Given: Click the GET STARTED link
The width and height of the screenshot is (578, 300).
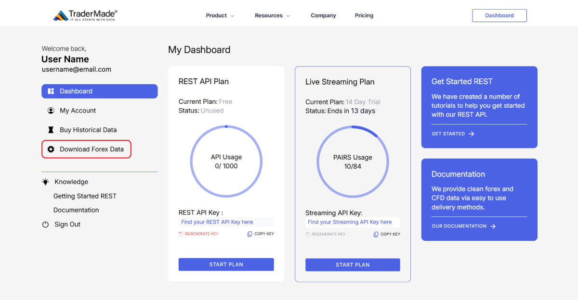Looking at the screenshot, I should click(x=453, y=134).
